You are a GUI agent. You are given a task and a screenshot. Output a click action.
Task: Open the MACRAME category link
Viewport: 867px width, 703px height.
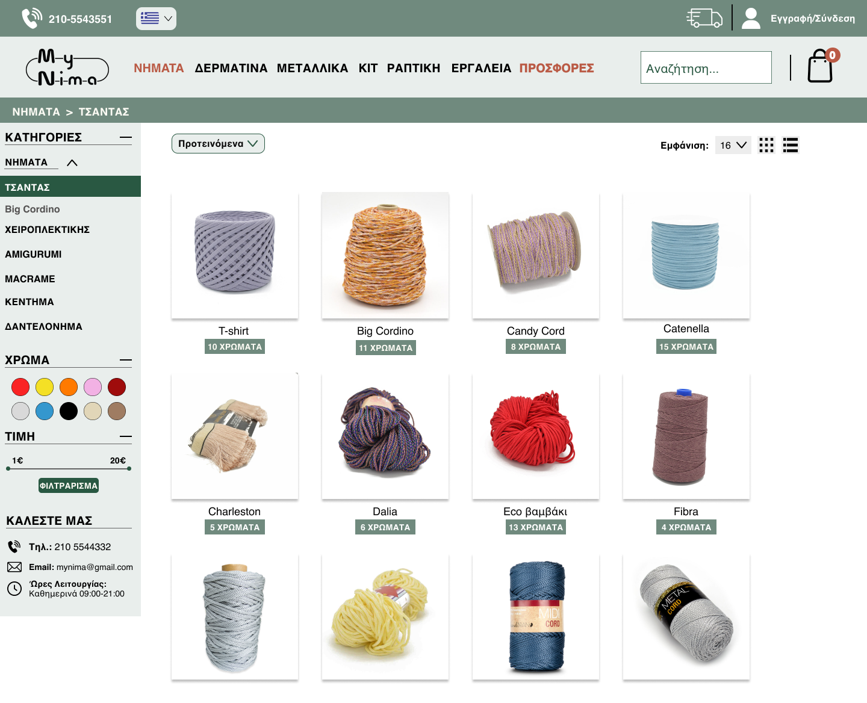coord(30,279)
